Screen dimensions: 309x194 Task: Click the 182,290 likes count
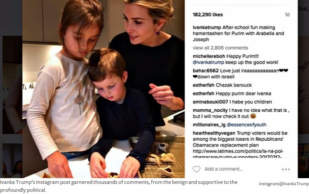pos(208,15)
